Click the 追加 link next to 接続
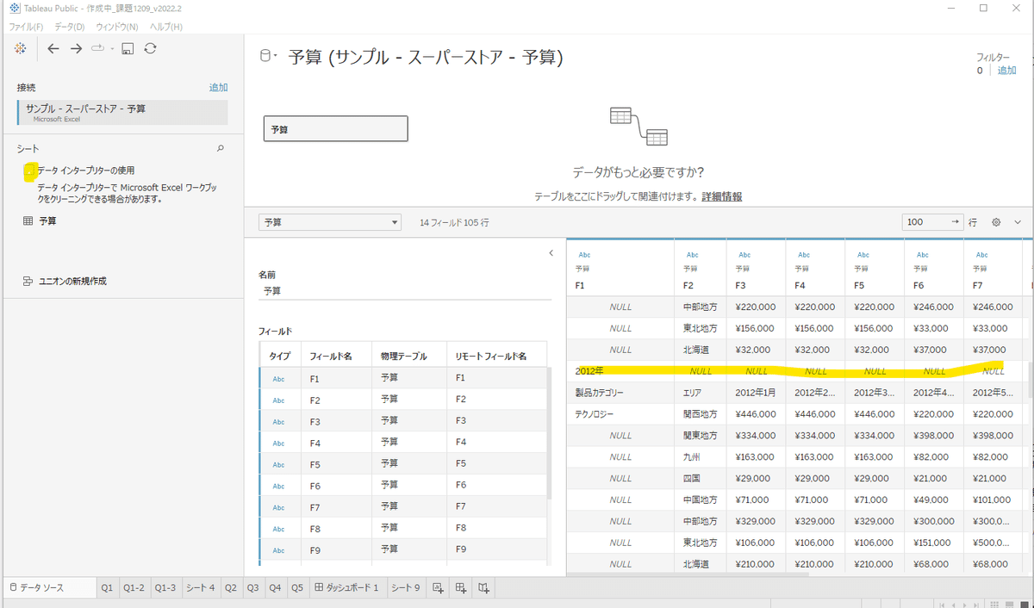 tap(218, 88)
